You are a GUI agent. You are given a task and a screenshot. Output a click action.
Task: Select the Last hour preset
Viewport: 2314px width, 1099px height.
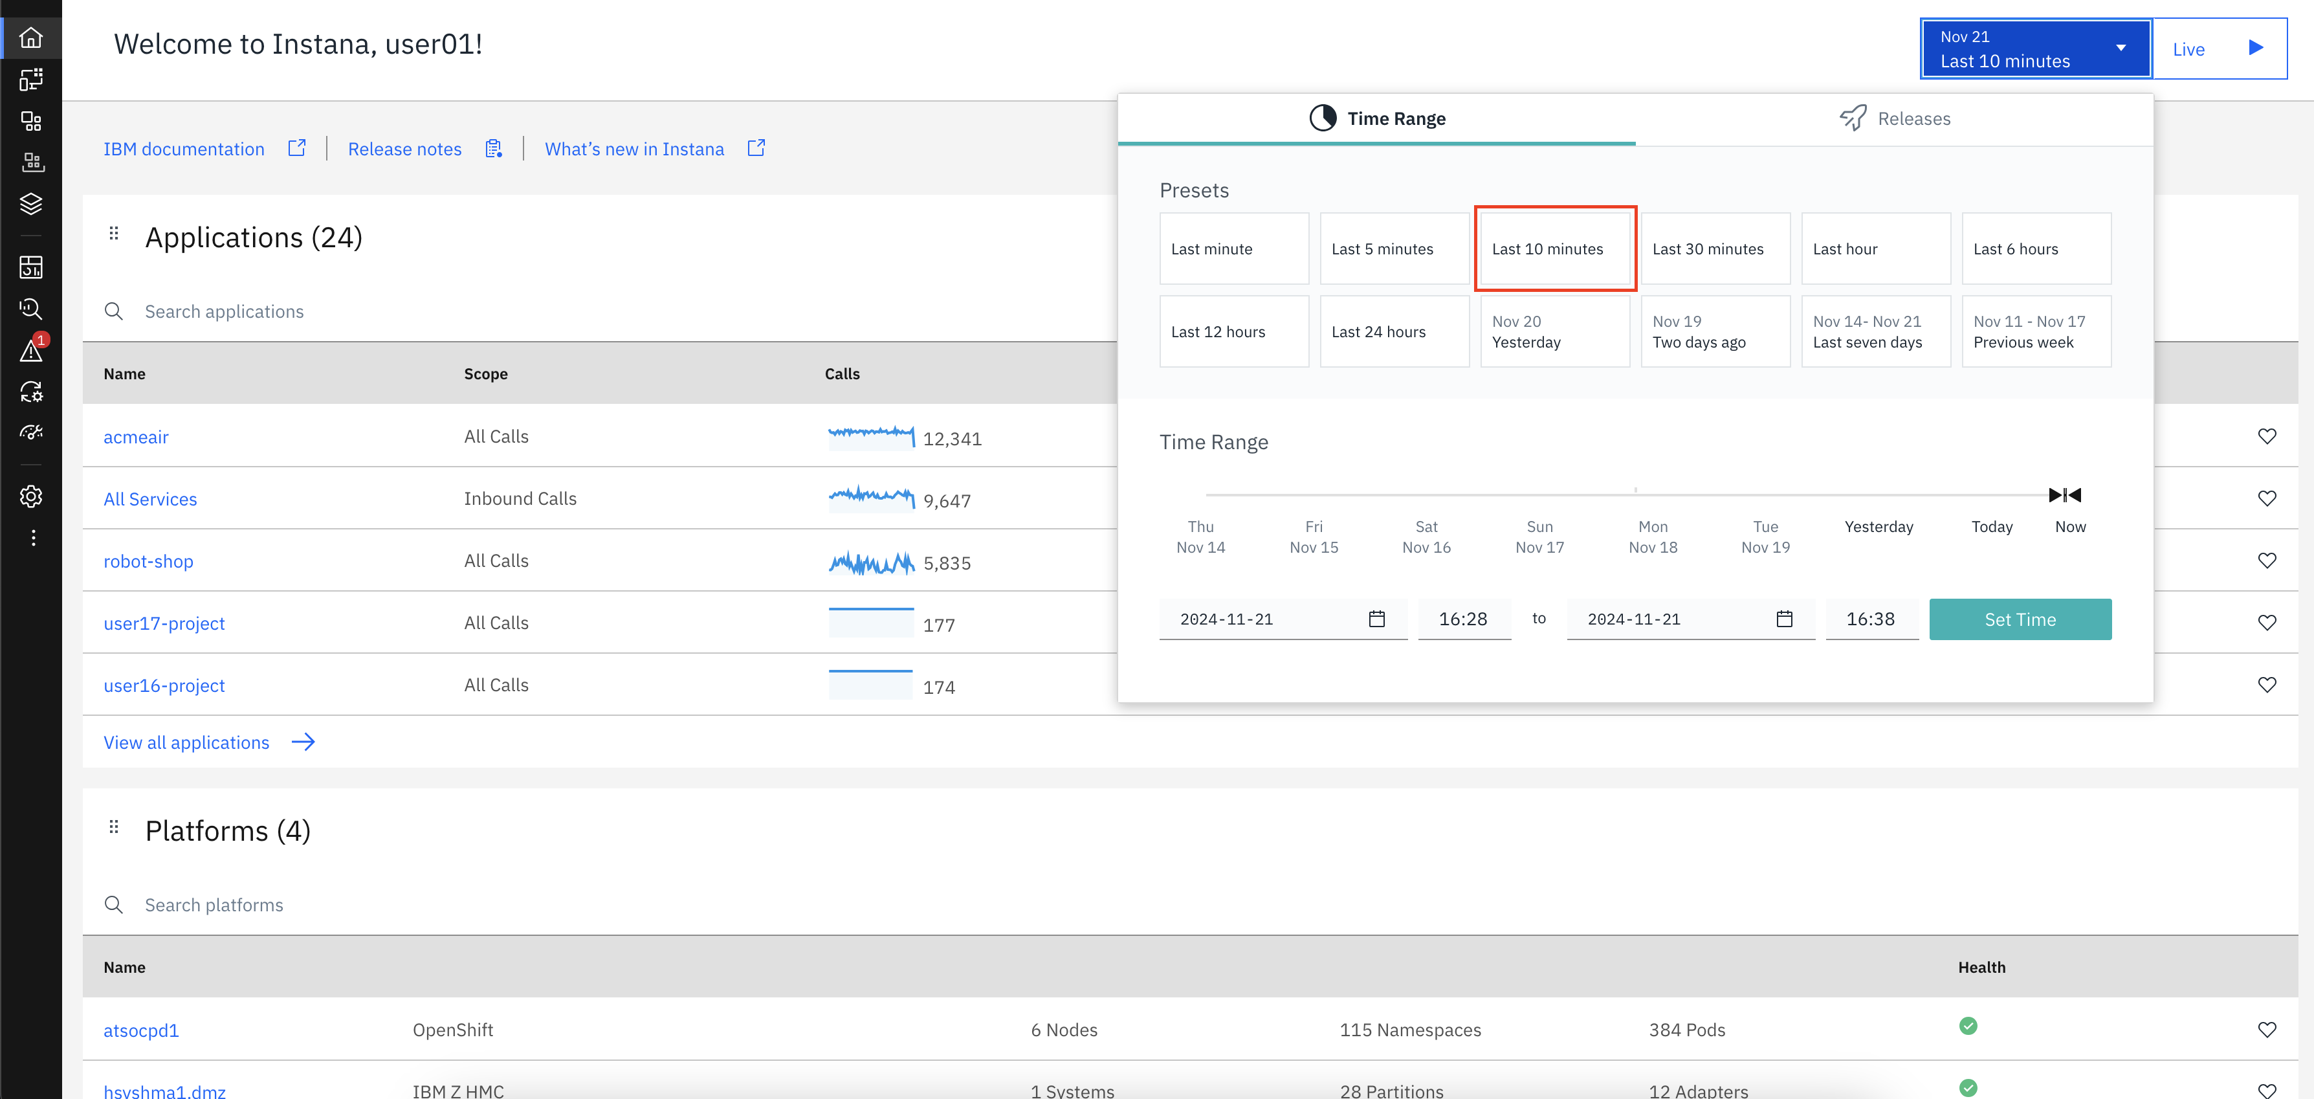1876,249
